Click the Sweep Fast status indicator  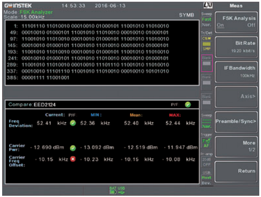[207, 19]
